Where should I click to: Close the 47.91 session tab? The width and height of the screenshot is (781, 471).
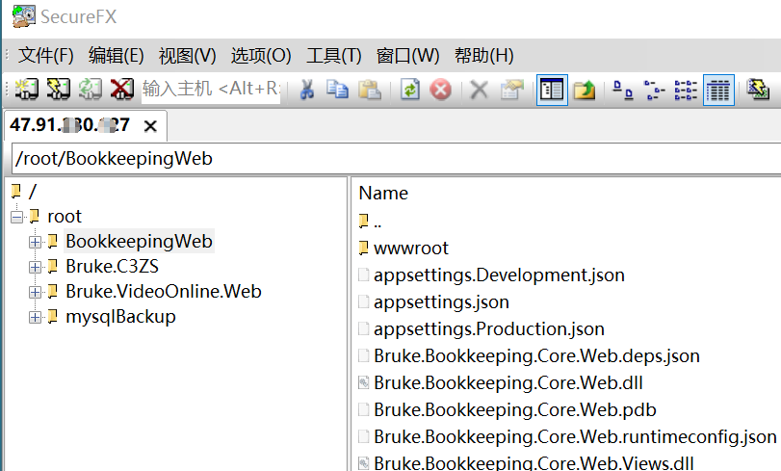(150, 126)
